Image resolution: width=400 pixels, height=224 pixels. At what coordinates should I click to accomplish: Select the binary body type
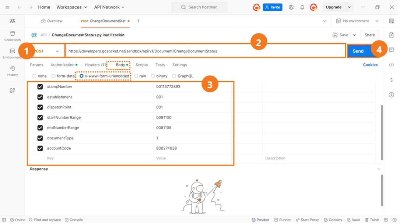153,76
